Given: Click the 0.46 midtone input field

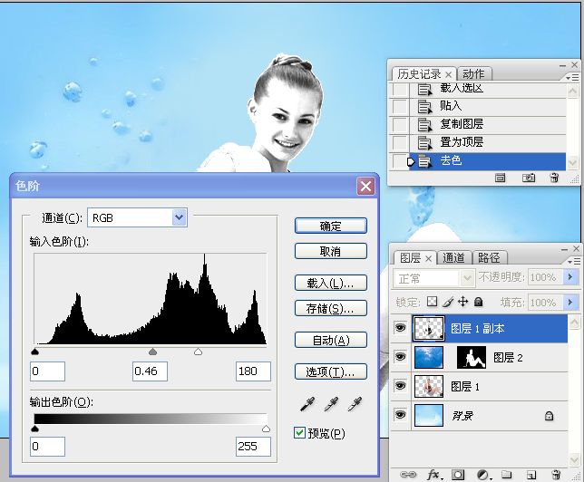Looking at the screenshot, I should [151, 371].
